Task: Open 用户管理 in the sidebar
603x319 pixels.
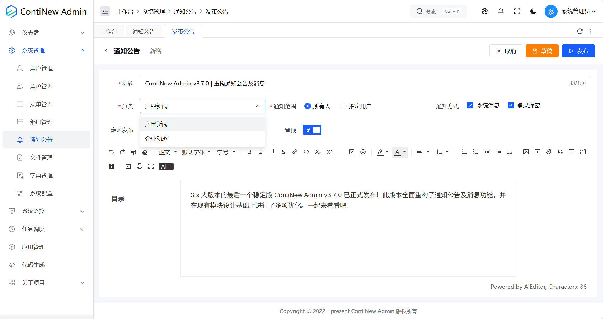Action: [47, 68]
